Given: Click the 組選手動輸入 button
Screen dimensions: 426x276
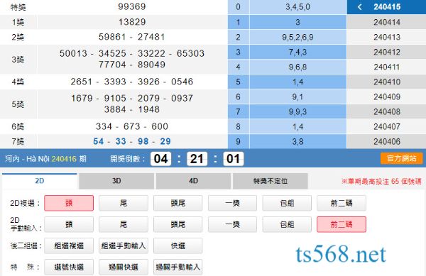Looking at the screenshot, I should pyautogui.click(x=124, y=245).
